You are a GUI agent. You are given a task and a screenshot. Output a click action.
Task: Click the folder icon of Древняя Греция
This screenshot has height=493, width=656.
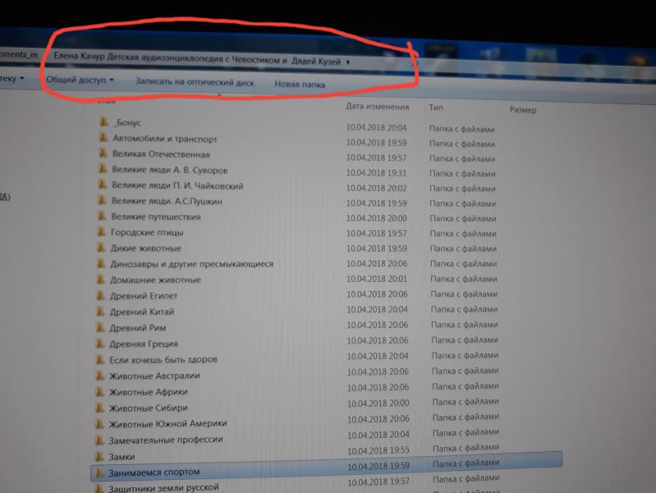(x=100, y=343)
